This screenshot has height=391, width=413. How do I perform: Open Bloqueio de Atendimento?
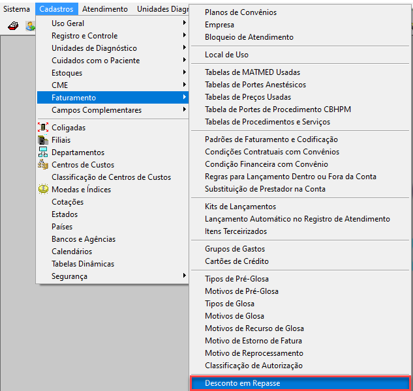pyautogui.click(x=300, y=37)
